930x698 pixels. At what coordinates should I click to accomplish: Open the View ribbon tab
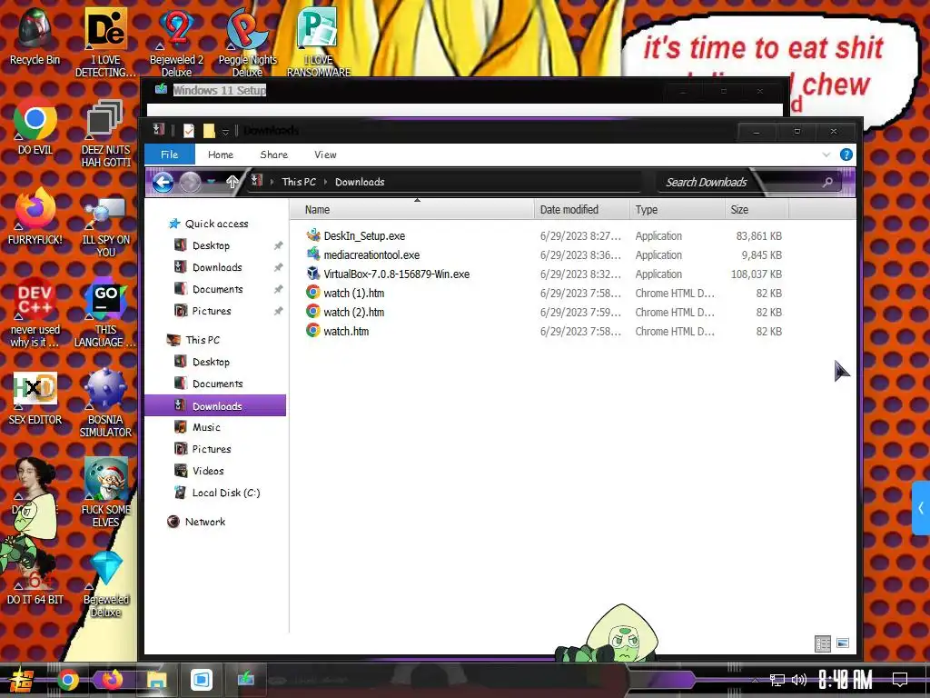(x=326, y=155)
